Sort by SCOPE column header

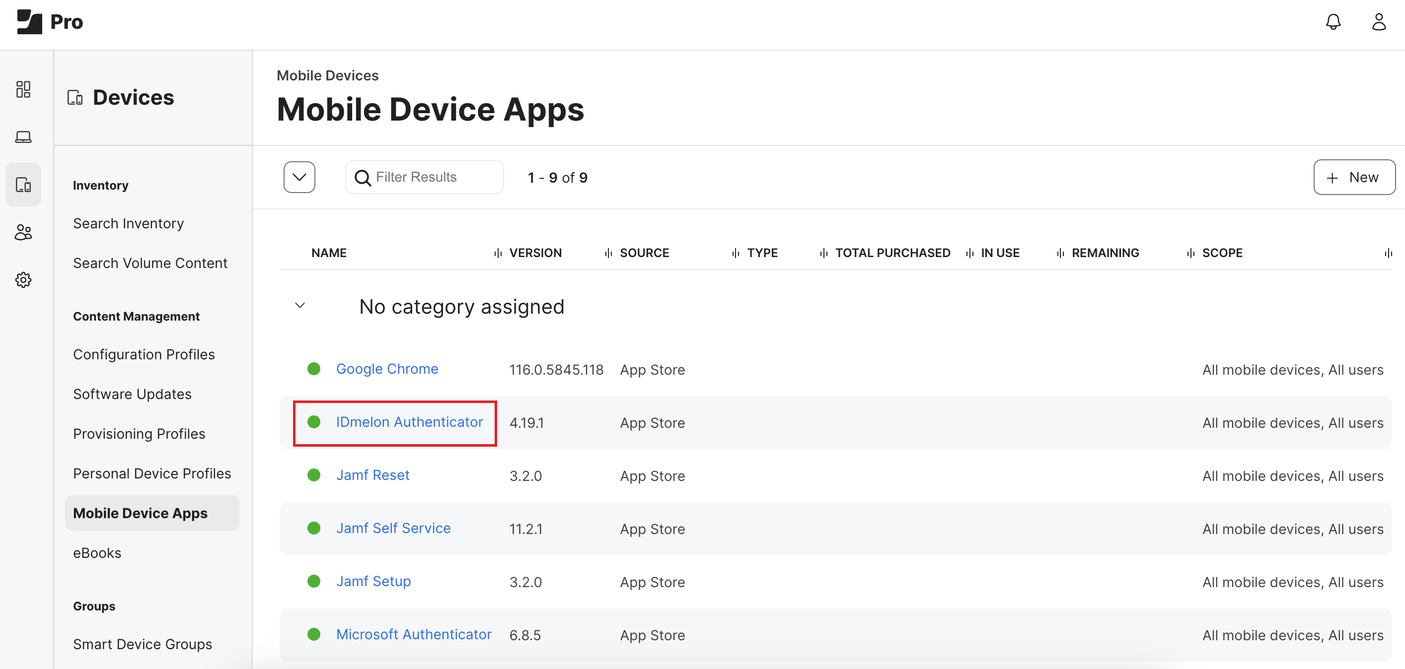tap(1222, 253)
